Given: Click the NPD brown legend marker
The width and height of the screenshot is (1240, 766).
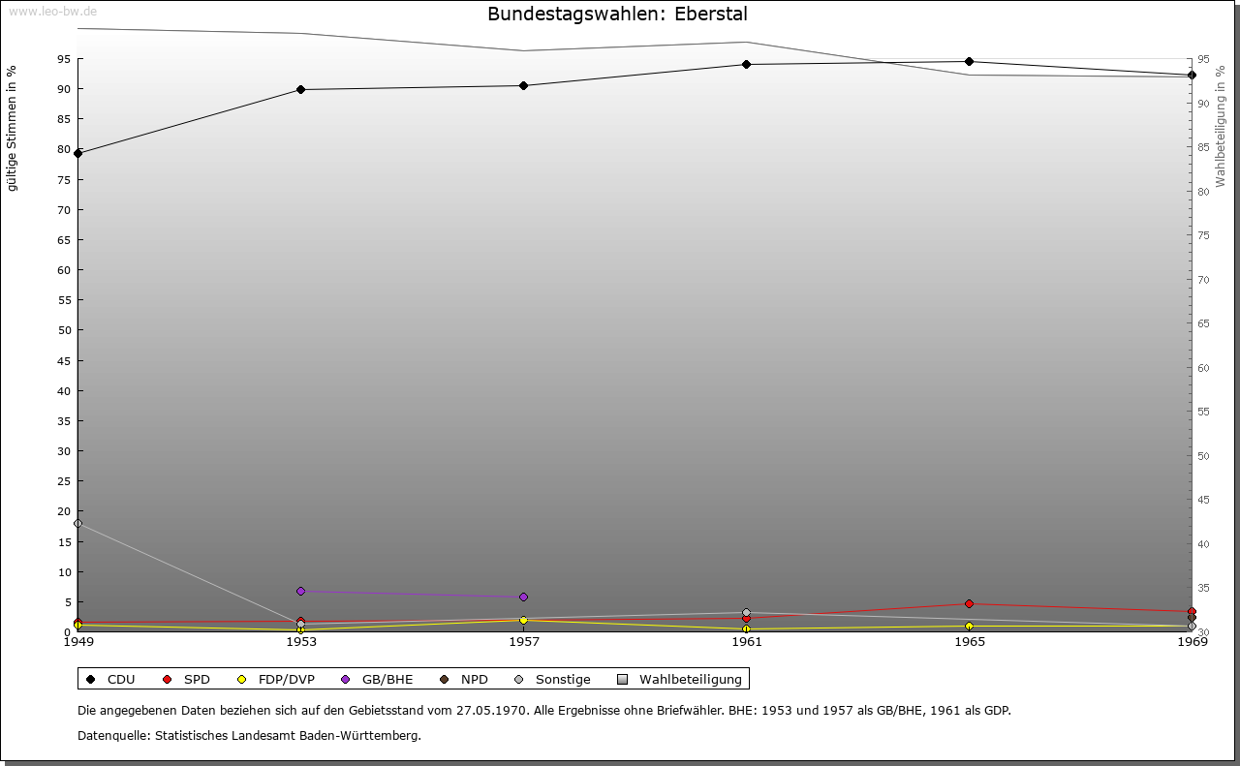Looking at the screenshot, I should [445, 680].
